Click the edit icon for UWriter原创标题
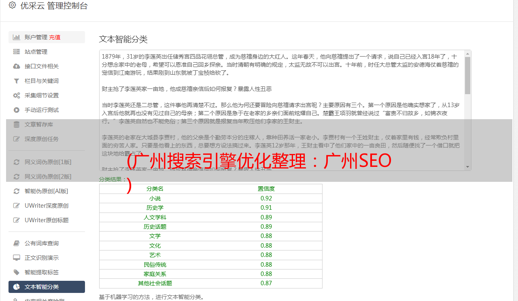This screenshot has width=518, height=301. coord(17,220)
